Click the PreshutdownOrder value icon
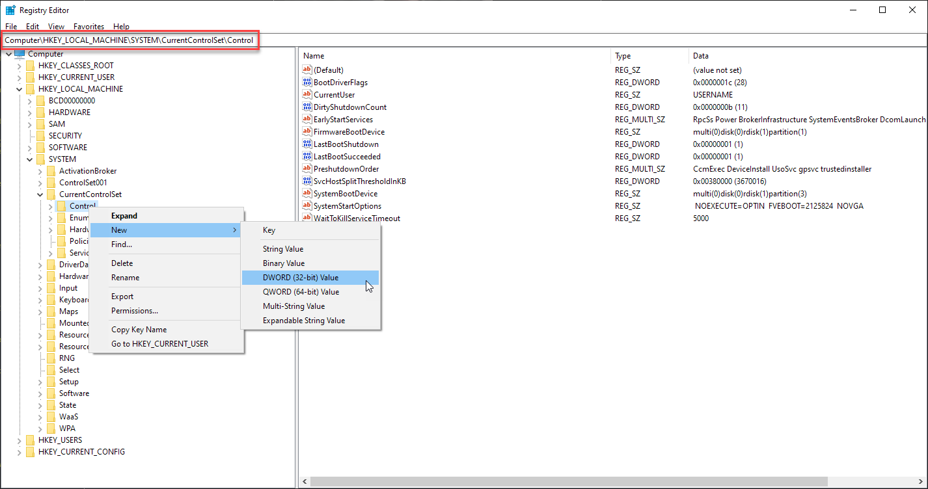Screen dimensions: 928x489 coord(308,168)
